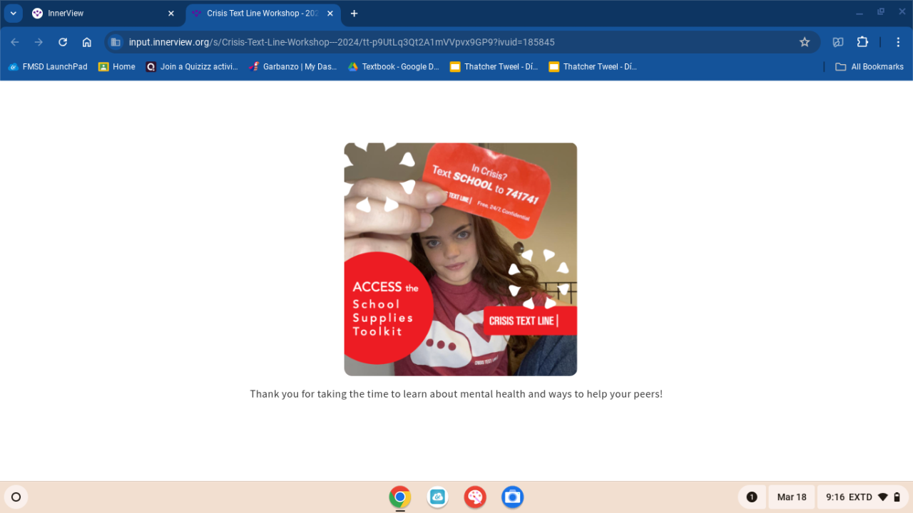View site information icon in address bar
913x513 pixels.
click(116, 42)
